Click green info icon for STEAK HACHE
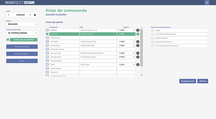The width and height of the screenshot is (216, 119). (x=138, y=34)
